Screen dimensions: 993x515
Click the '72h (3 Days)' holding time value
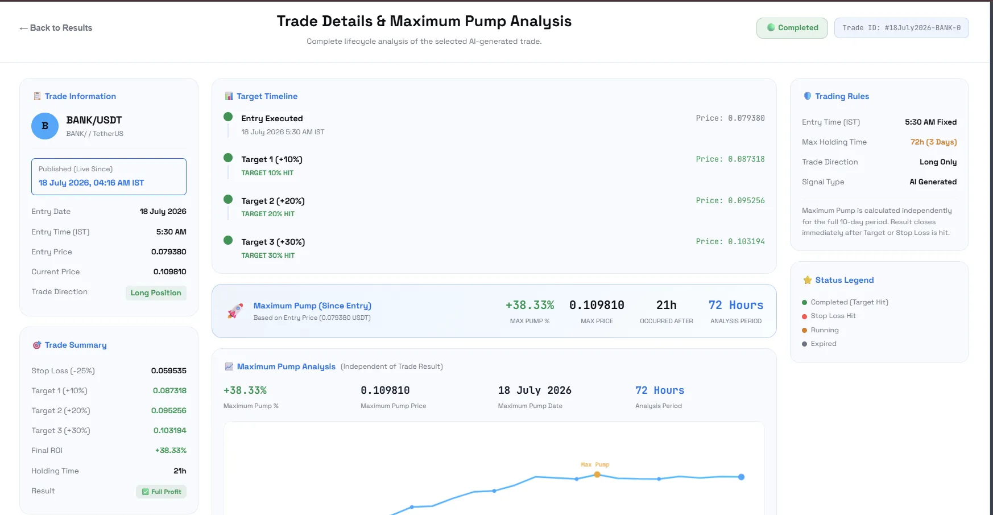pos(934,142)
